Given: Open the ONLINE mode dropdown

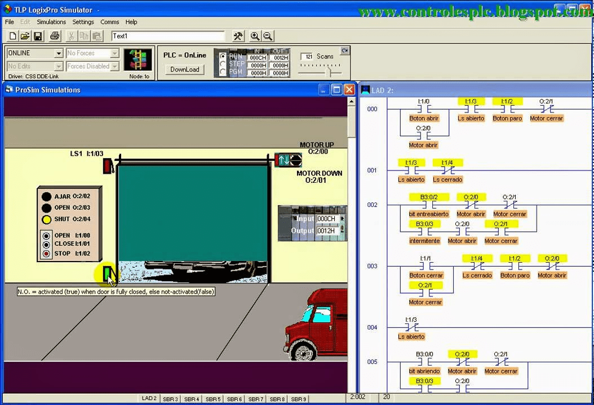Looking at the screenshot, I should [59, 53].
